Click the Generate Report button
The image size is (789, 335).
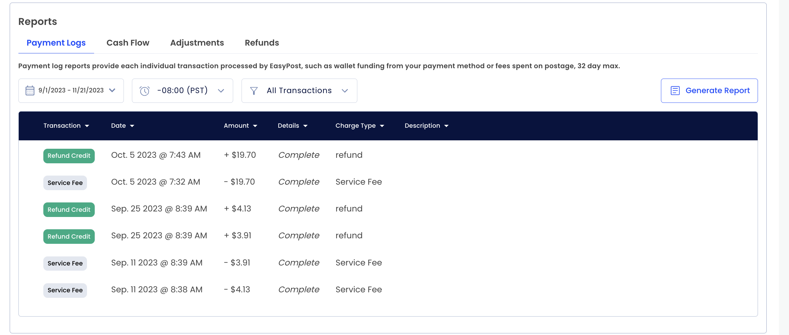[x=709, y=91]
